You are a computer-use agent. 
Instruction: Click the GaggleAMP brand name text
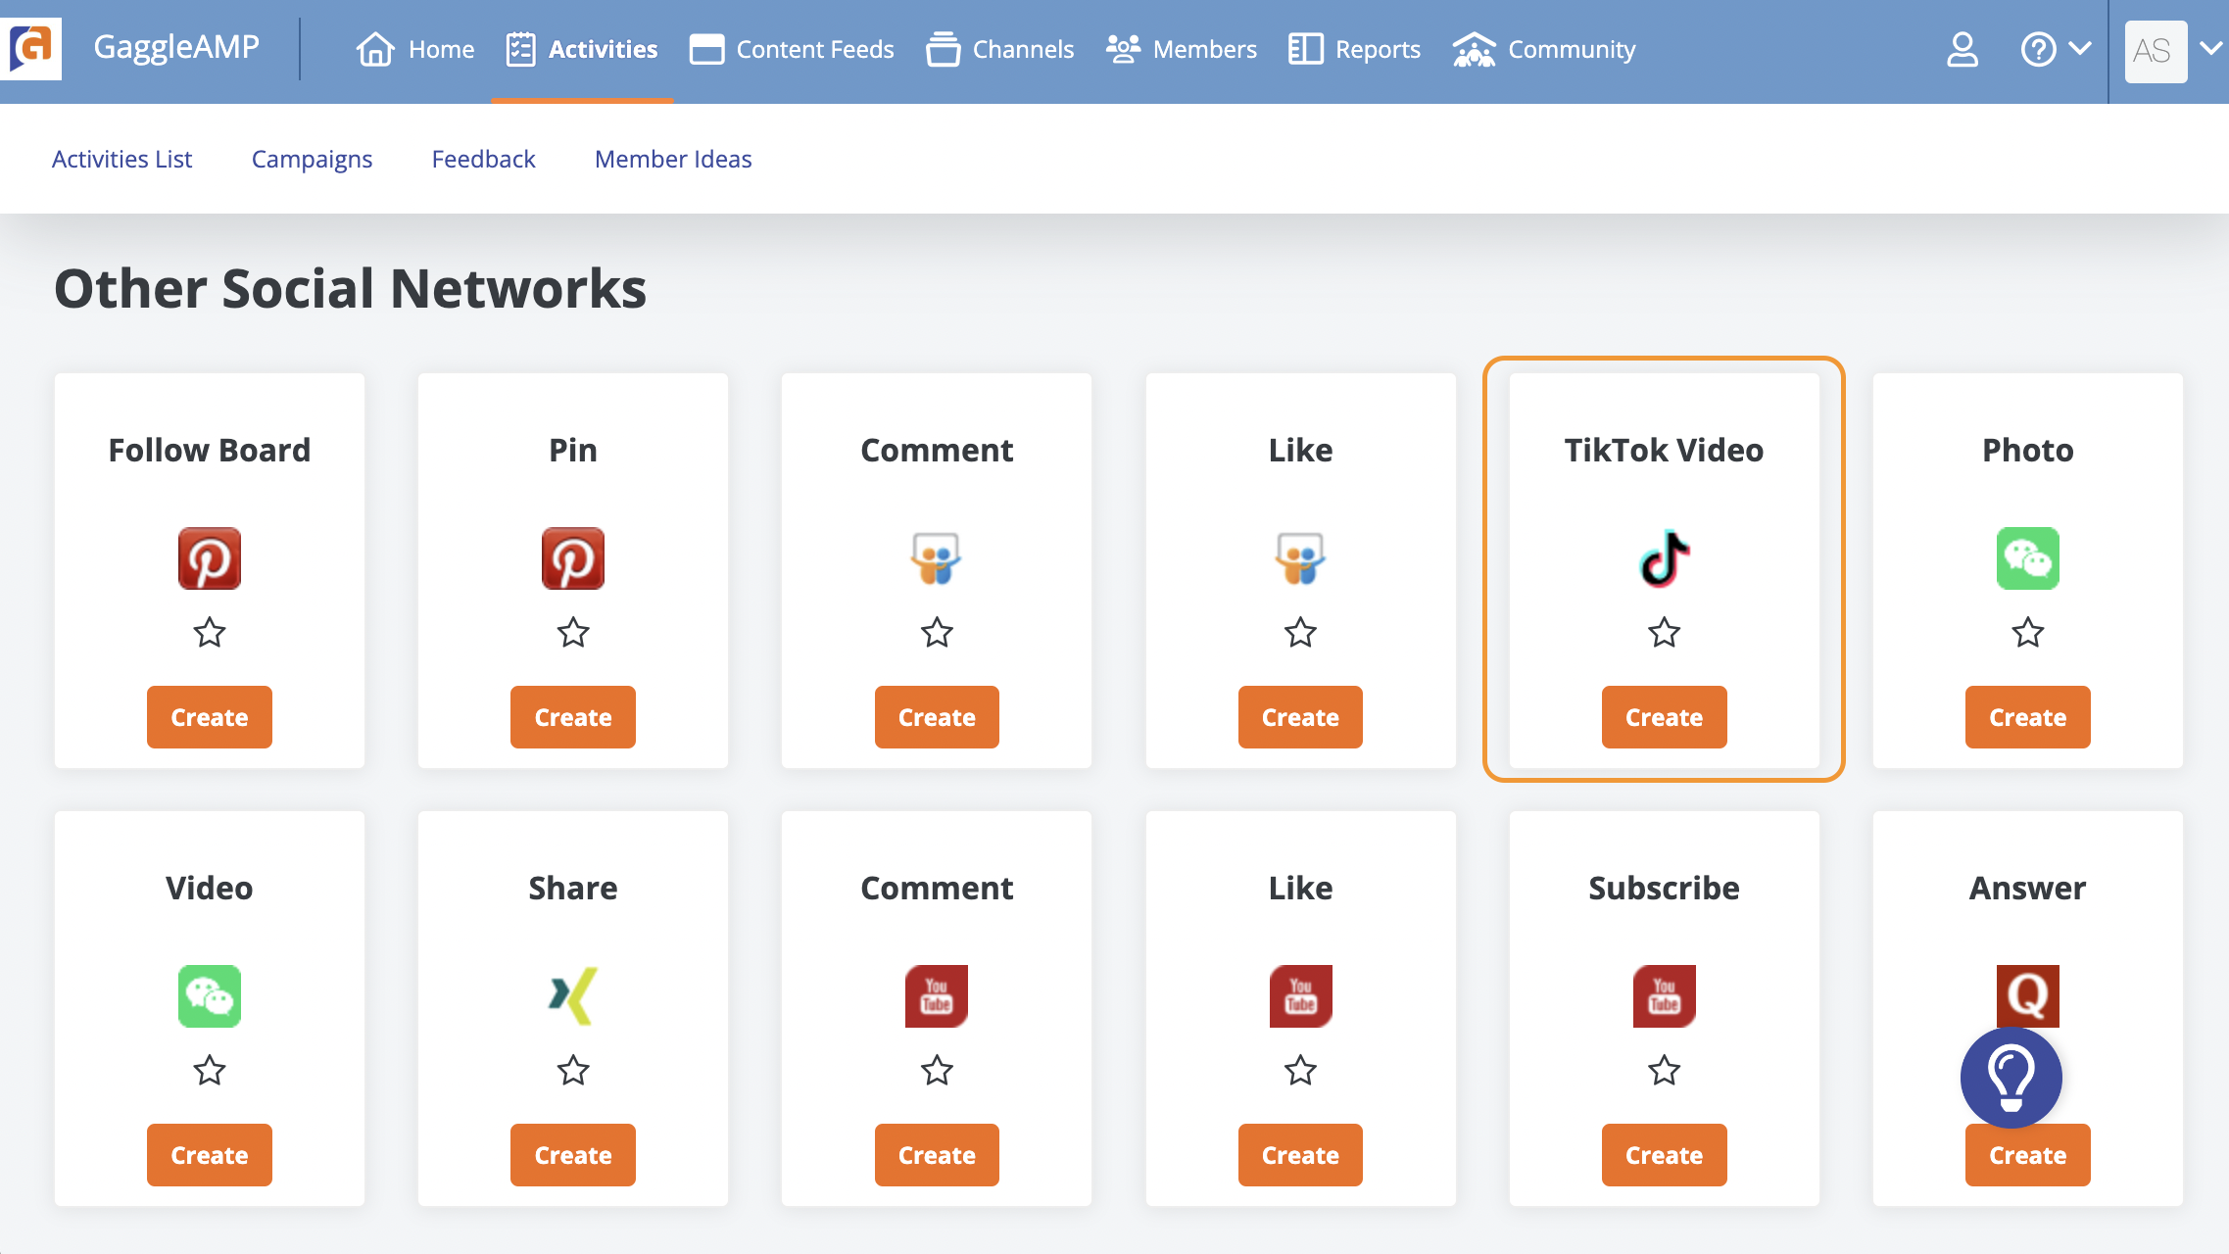tap(176, 47)
